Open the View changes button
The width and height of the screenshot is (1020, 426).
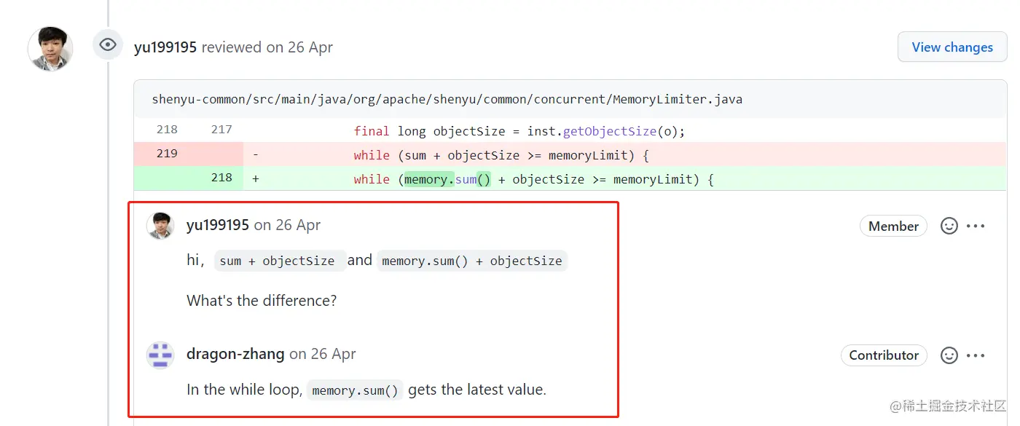[x=952, y=47]
